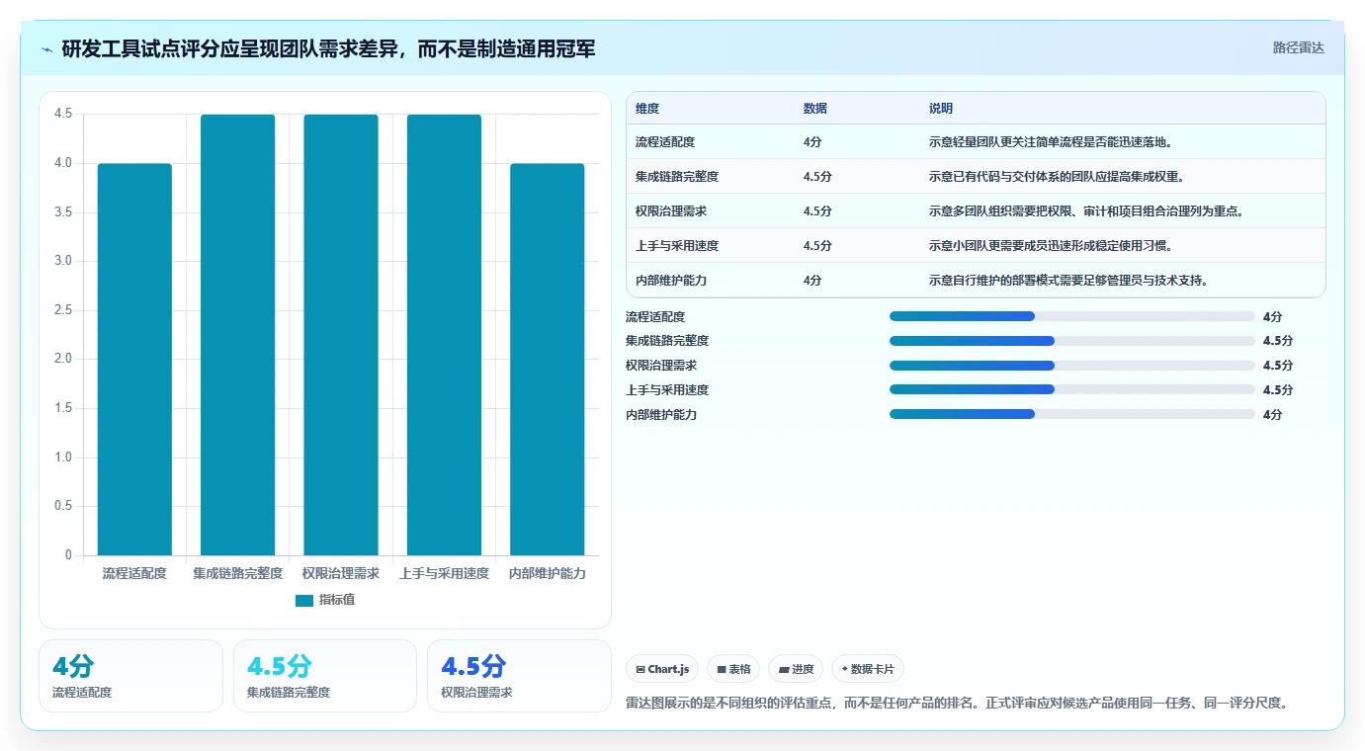Click the 指标值 legend label
1365x751 pixels.
(337, 600)
